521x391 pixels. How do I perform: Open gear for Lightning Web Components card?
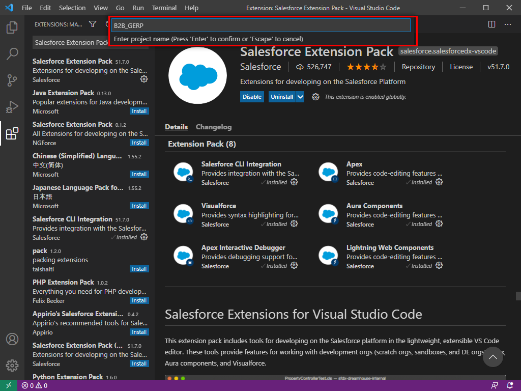coord(439,265)
